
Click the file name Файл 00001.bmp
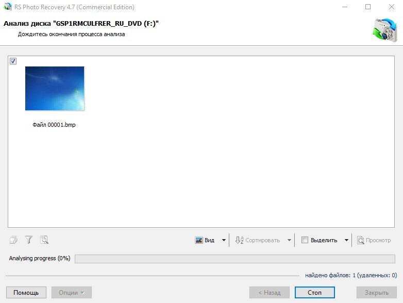point(54,125)
